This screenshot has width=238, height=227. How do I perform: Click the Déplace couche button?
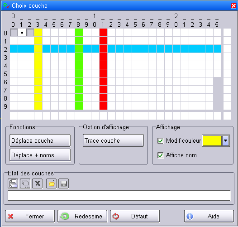pos(40,140)
